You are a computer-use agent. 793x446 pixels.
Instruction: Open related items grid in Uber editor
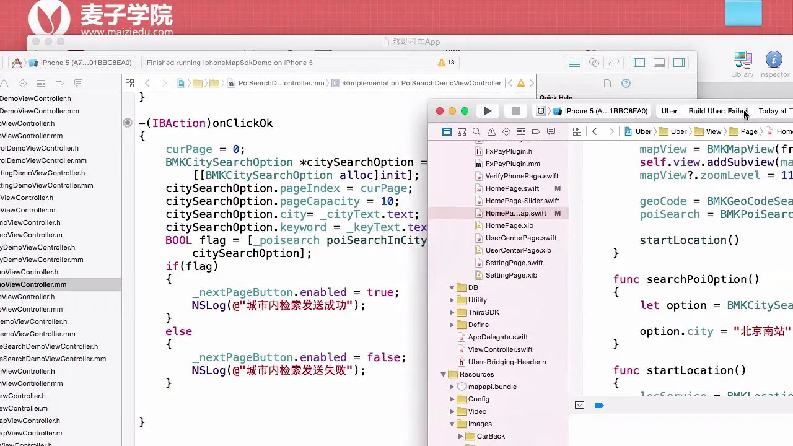577,131
